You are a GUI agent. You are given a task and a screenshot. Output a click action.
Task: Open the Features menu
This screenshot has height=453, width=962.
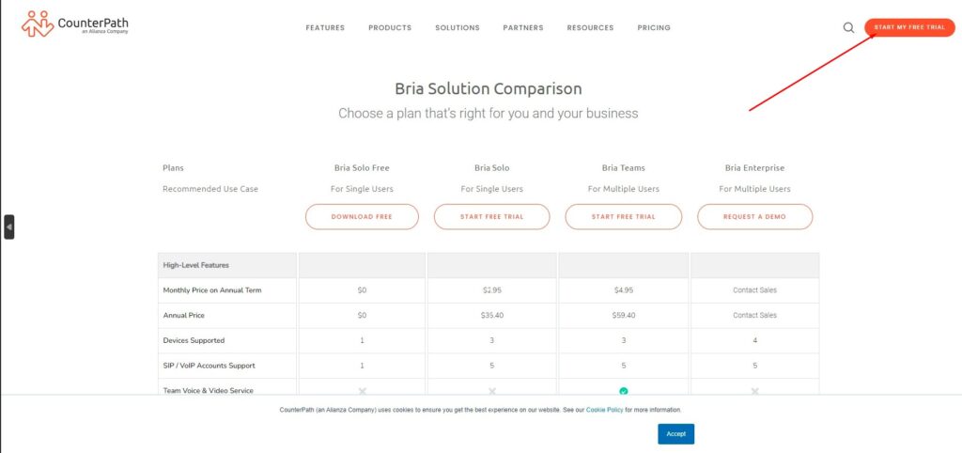[x=325, y=28]
